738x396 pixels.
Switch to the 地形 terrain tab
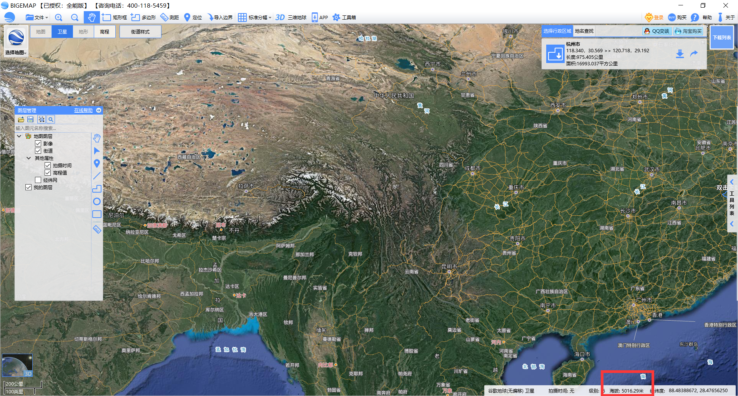(83, 32)
